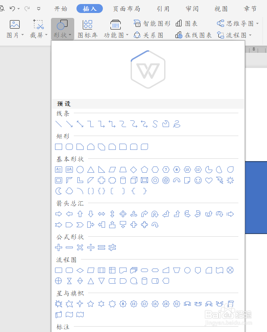The width and height of the screenshot is (267, 332).
Task: Click the 图片 insert picture icon
Action: pos(15,24)
